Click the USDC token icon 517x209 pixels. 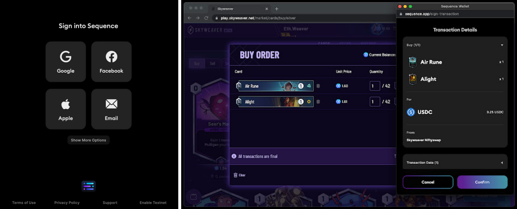[x=411, y=112]
